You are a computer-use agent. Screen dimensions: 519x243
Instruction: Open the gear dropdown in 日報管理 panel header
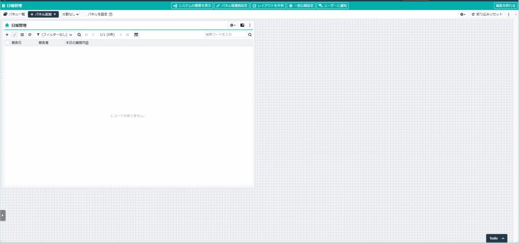[x=233, y=25]
